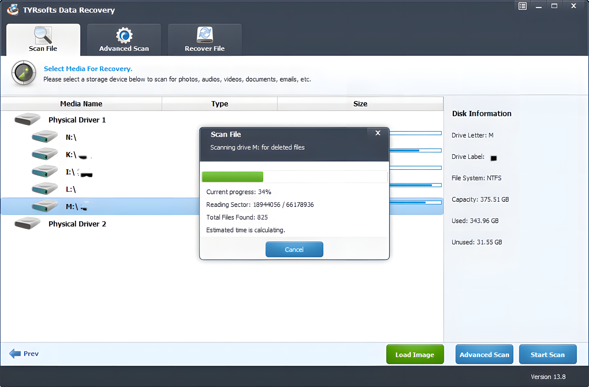Select Physical Driver 2 tree entry
The height and width of the screenshot is (387, 589).
(77, 224)
